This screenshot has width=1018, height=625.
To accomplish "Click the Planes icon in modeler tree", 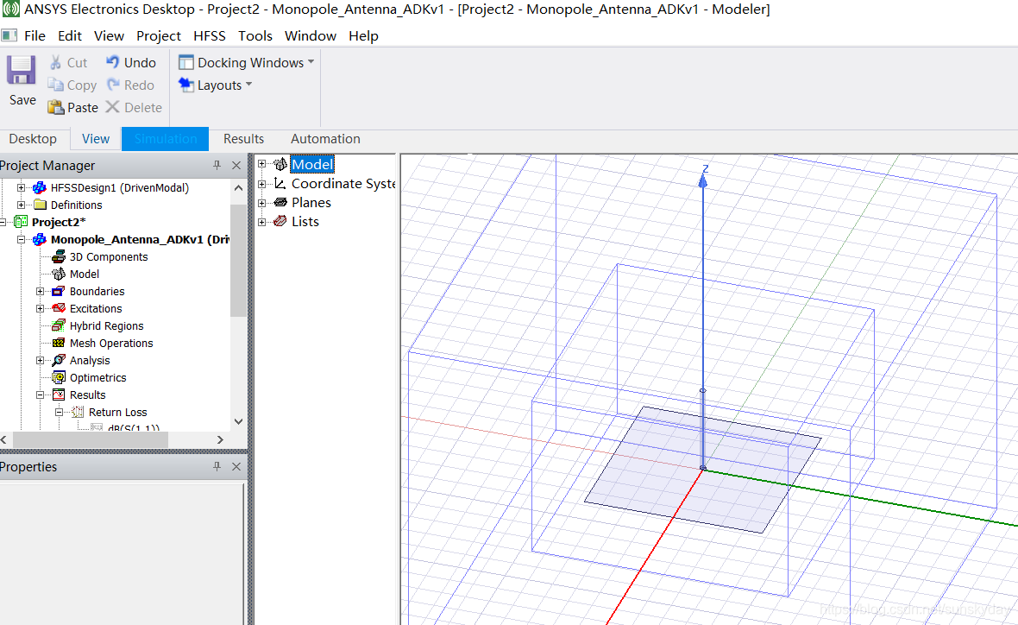I will 280,202.
